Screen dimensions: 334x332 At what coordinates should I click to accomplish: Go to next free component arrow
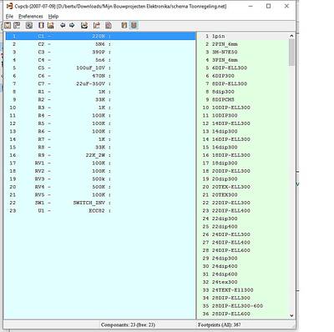pos(72,26)
